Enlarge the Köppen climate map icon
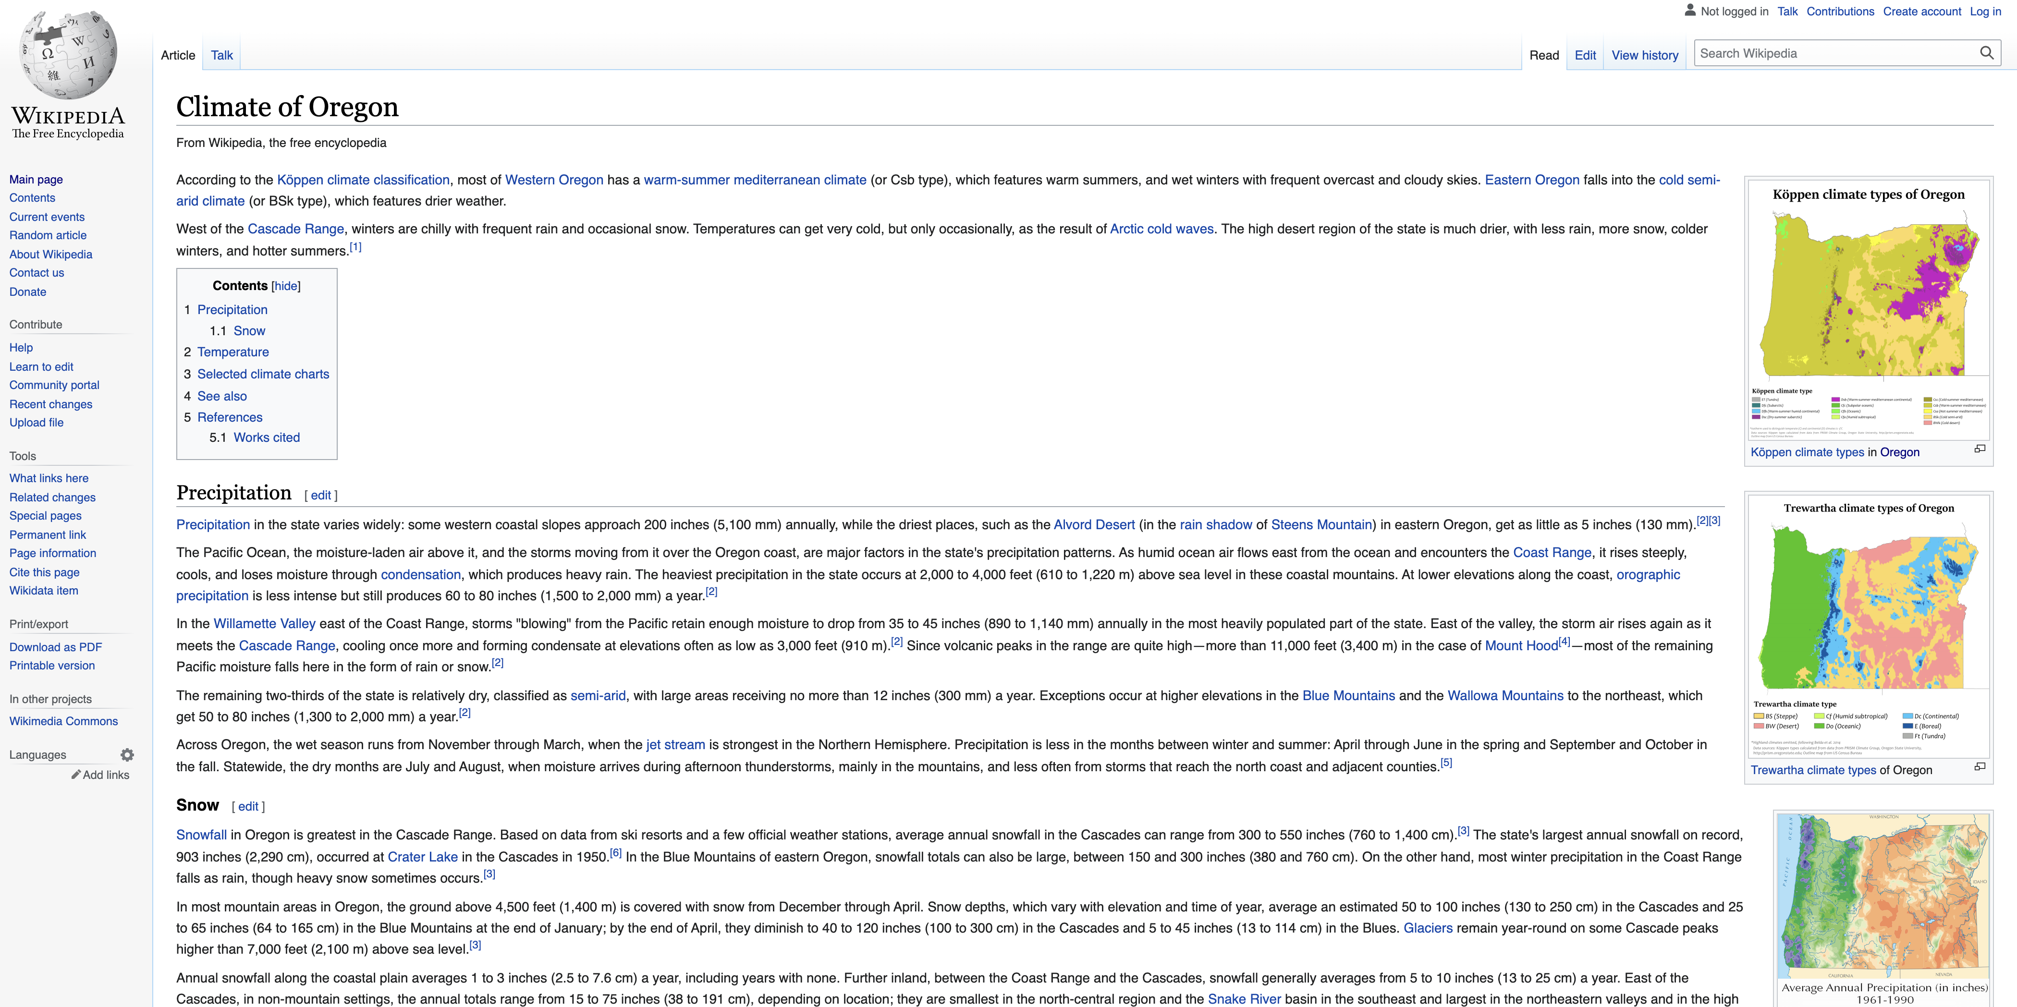Viewport: 2017px width, 1007px height. tap(1980, 449)
